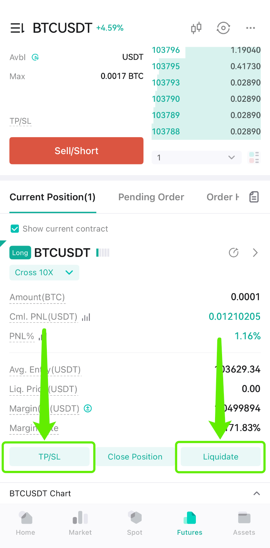Select the 103795 price row in order book
The width and height of the screenshot is (270, 548).
click(206, 66)
